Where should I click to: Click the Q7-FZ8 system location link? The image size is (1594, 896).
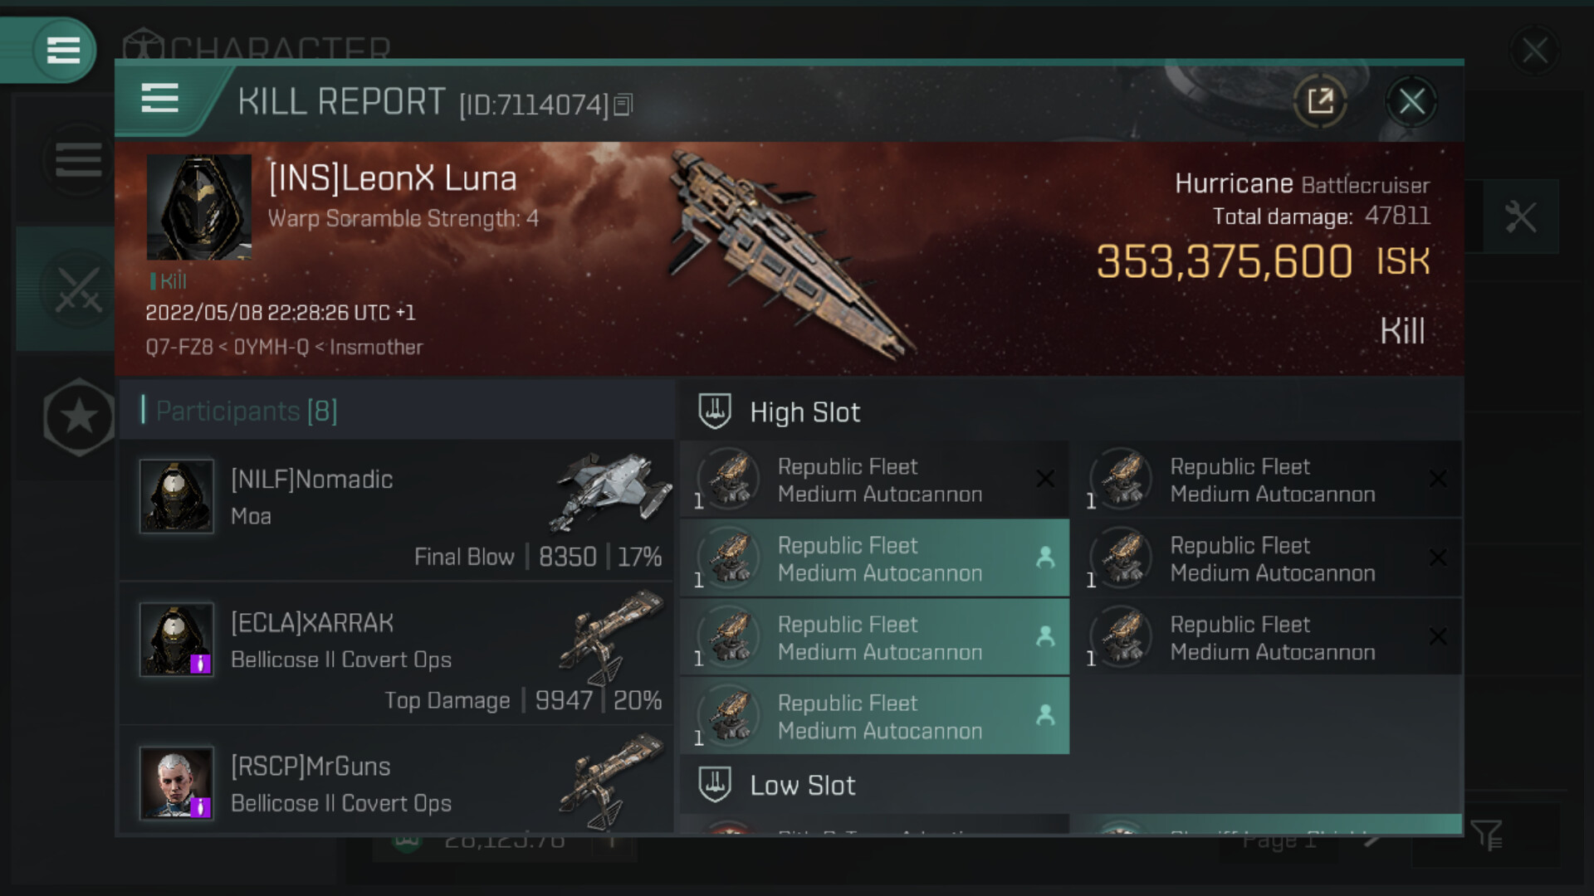pos(179,347)
